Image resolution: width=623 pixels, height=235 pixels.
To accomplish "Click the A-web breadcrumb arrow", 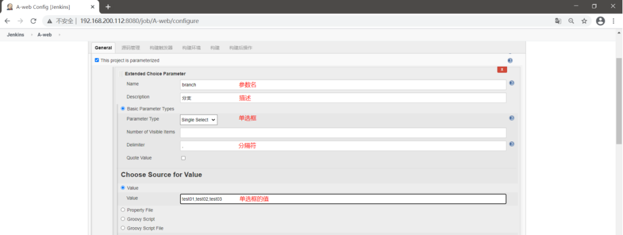I will (59, 35).
